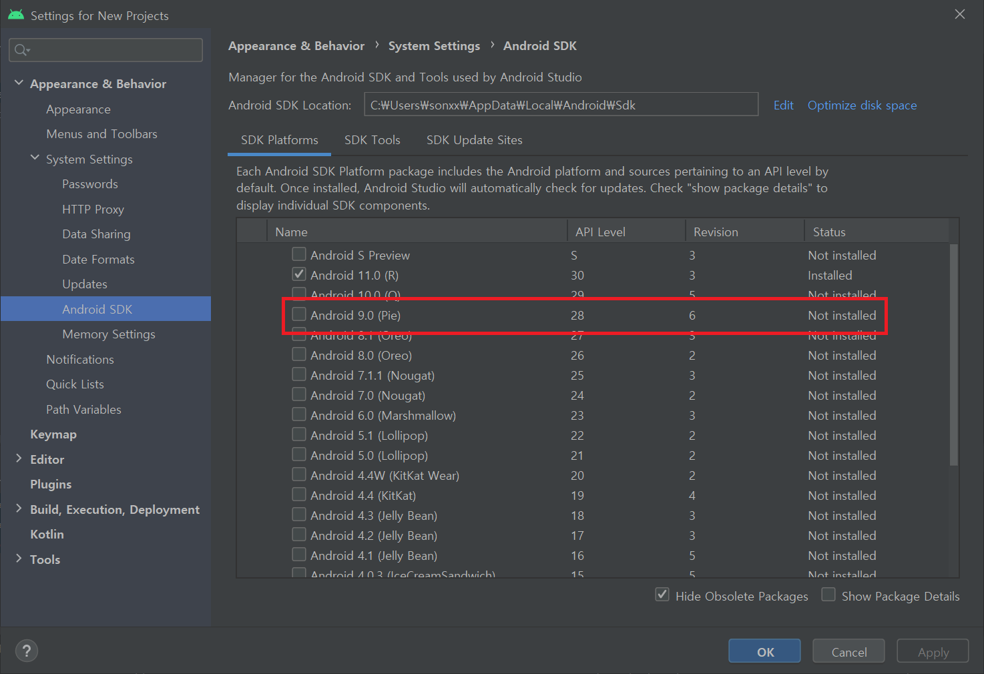The height and width of the screenshot is (674, 984).
Task: Click the search magnifier icon in settings
Action: pos(21,50)
